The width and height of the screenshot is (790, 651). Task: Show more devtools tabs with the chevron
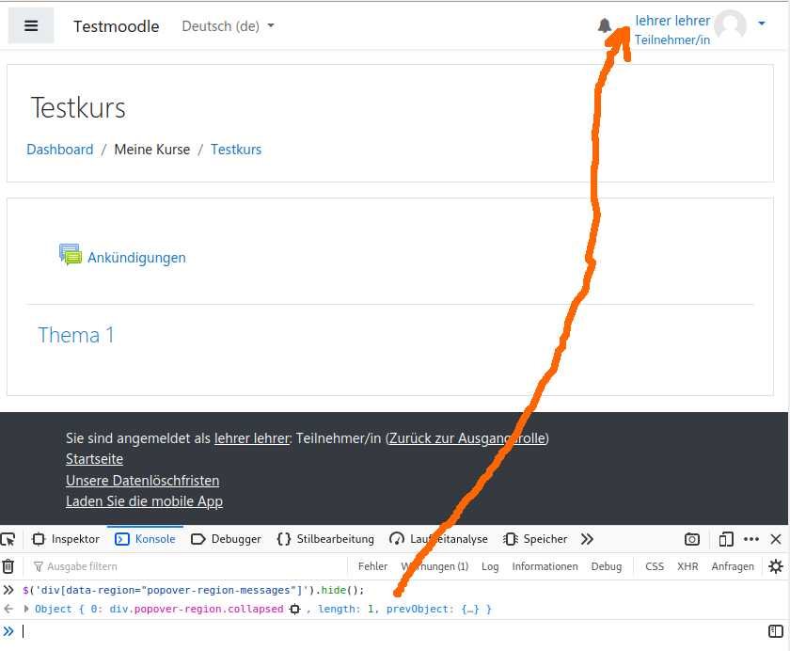(x=587, y=539)
